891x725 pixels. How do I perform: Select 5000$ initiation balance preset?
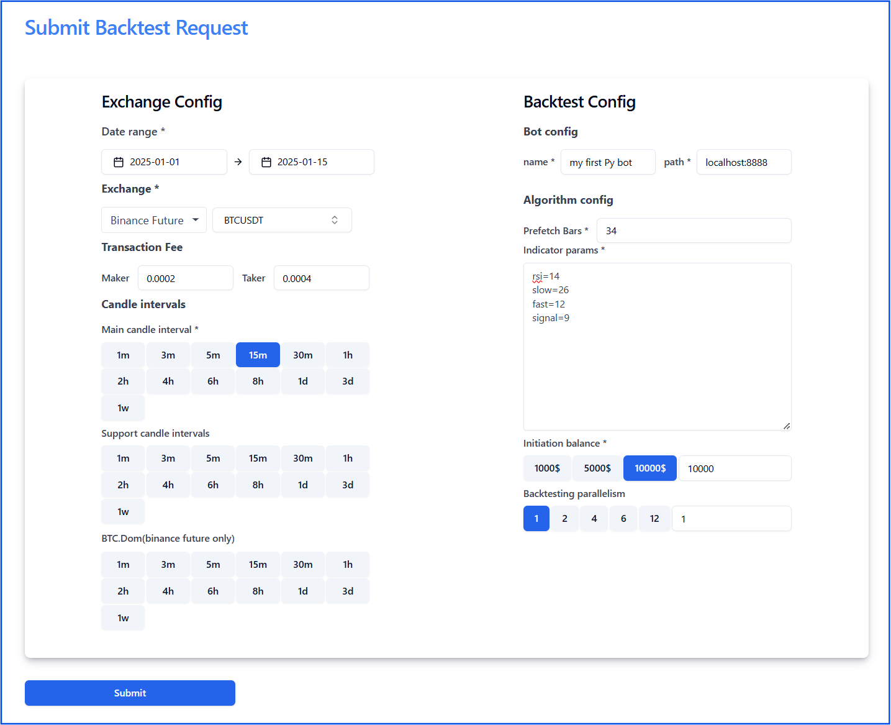pos(597,468)
